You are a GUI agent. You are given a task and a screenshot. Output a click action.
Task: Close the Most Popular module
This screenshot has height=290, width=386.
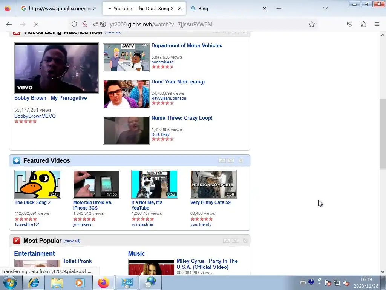pos(245,241)
